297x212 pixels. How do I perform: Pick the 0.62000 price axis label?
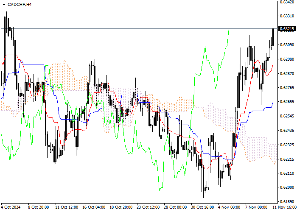coord(287,187)
